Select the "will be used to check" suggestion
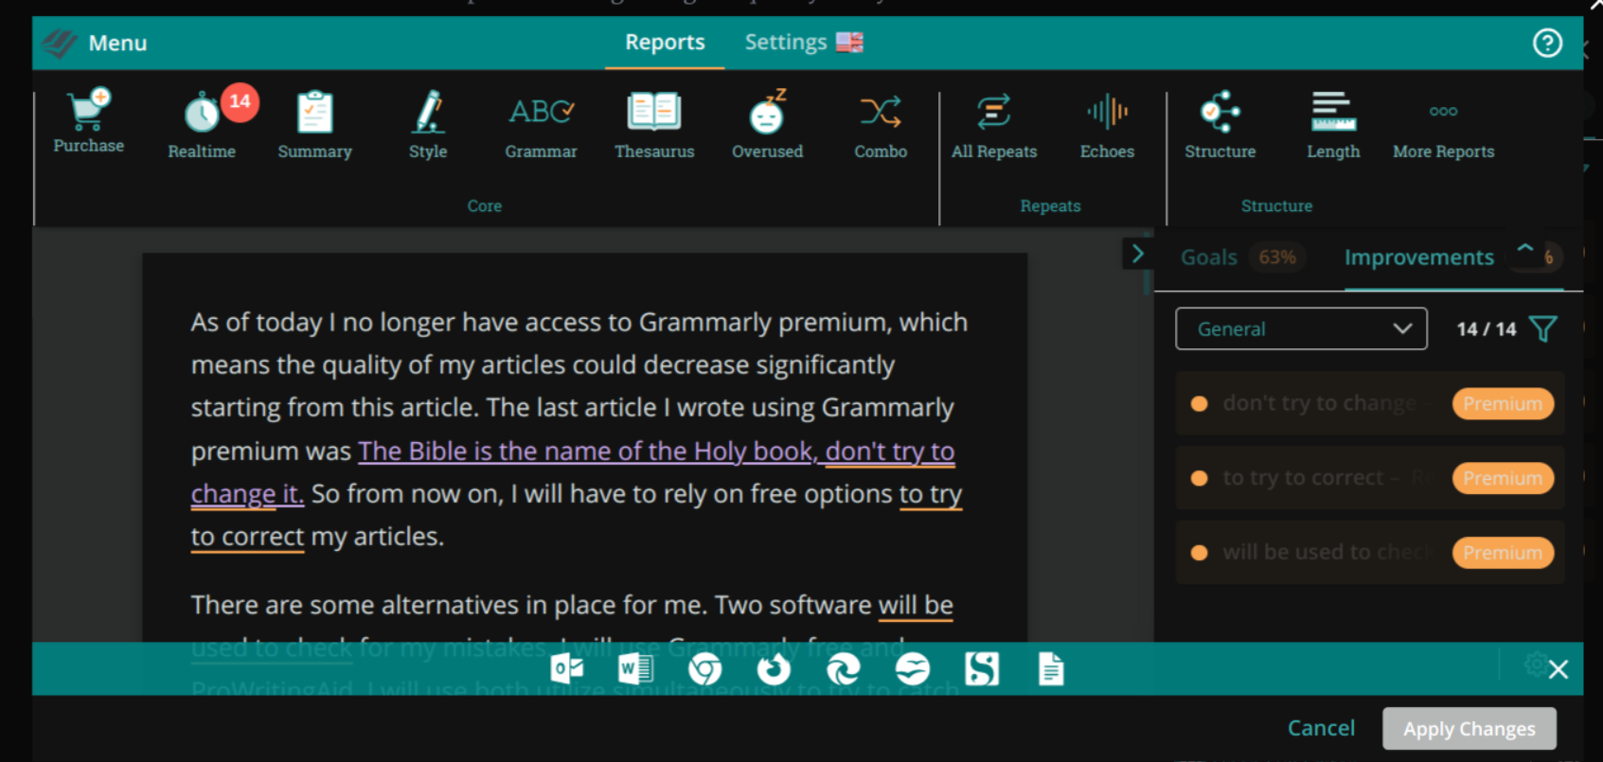 tap(1370, 553)
